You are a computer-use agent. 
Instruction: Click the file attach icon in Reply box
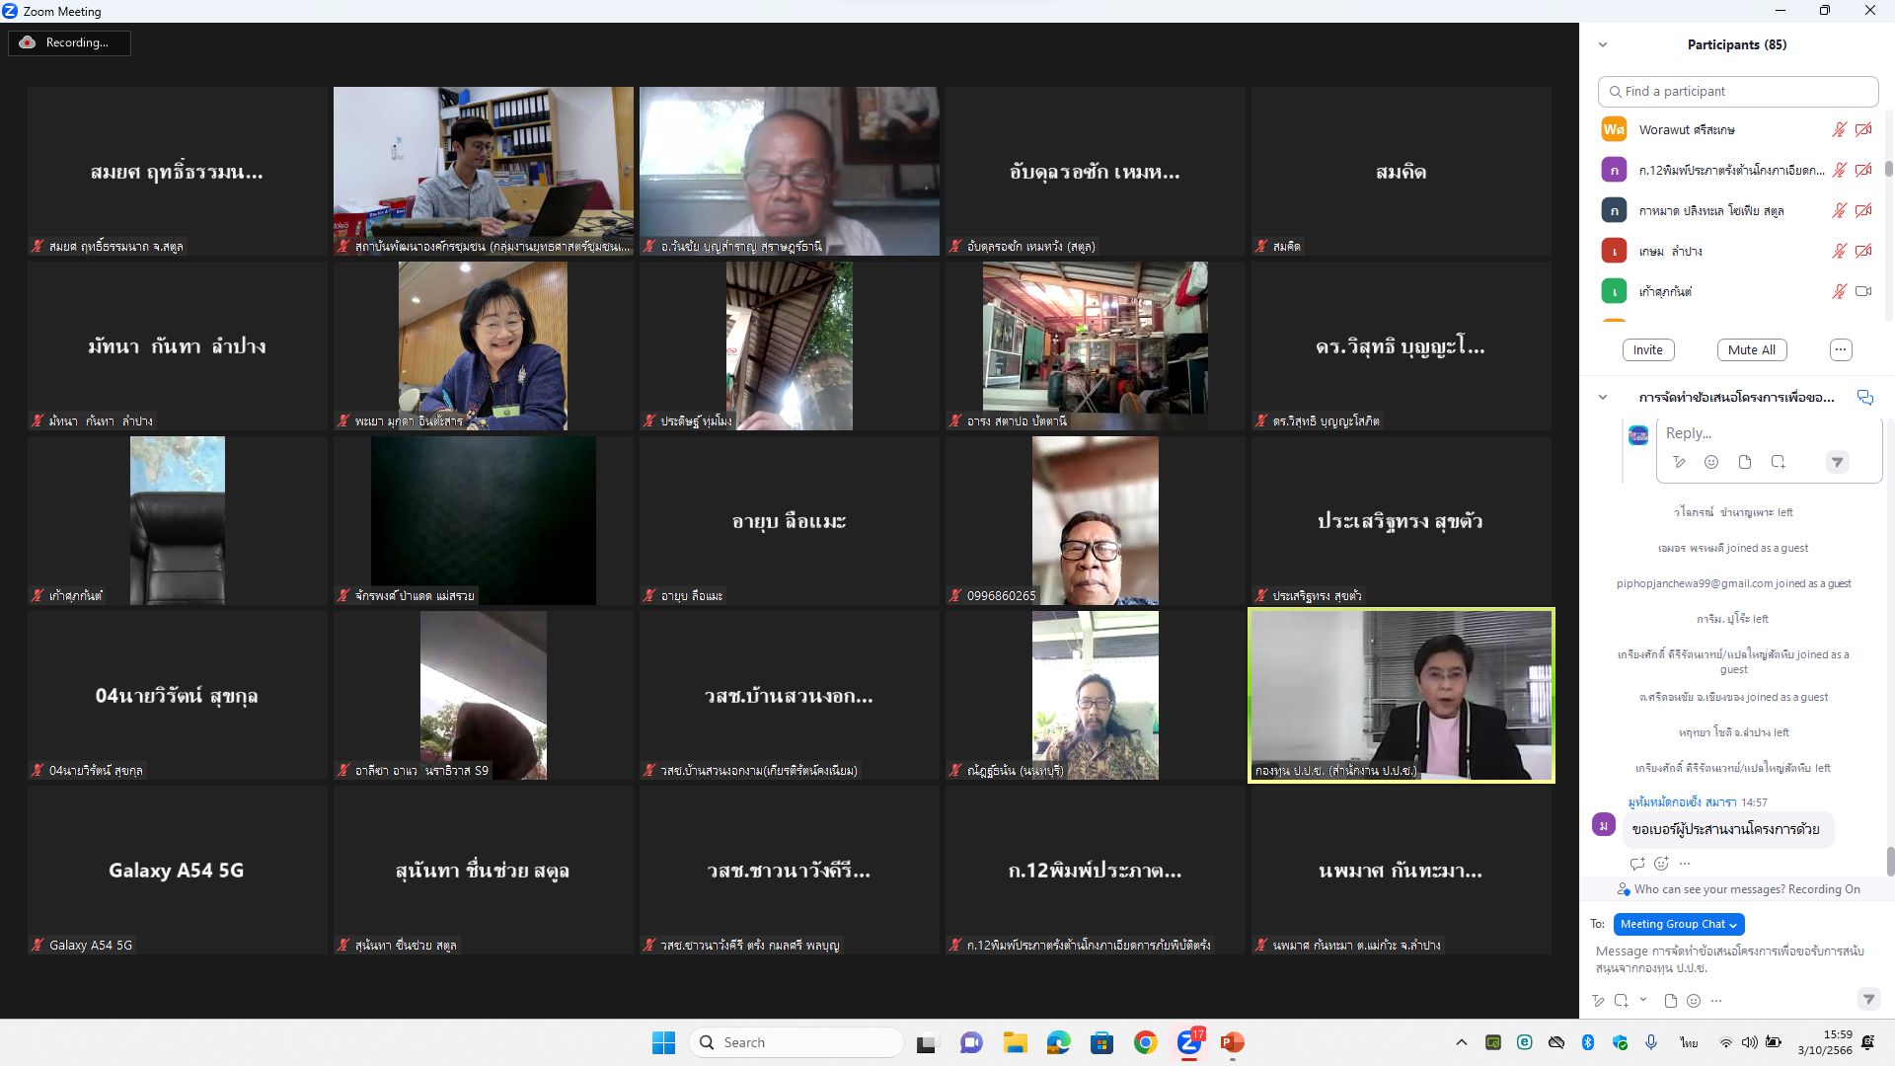coord(1744,462)
